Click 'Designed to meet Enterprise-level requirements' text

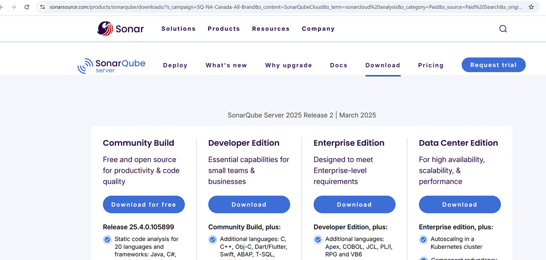tap(343, 170)
